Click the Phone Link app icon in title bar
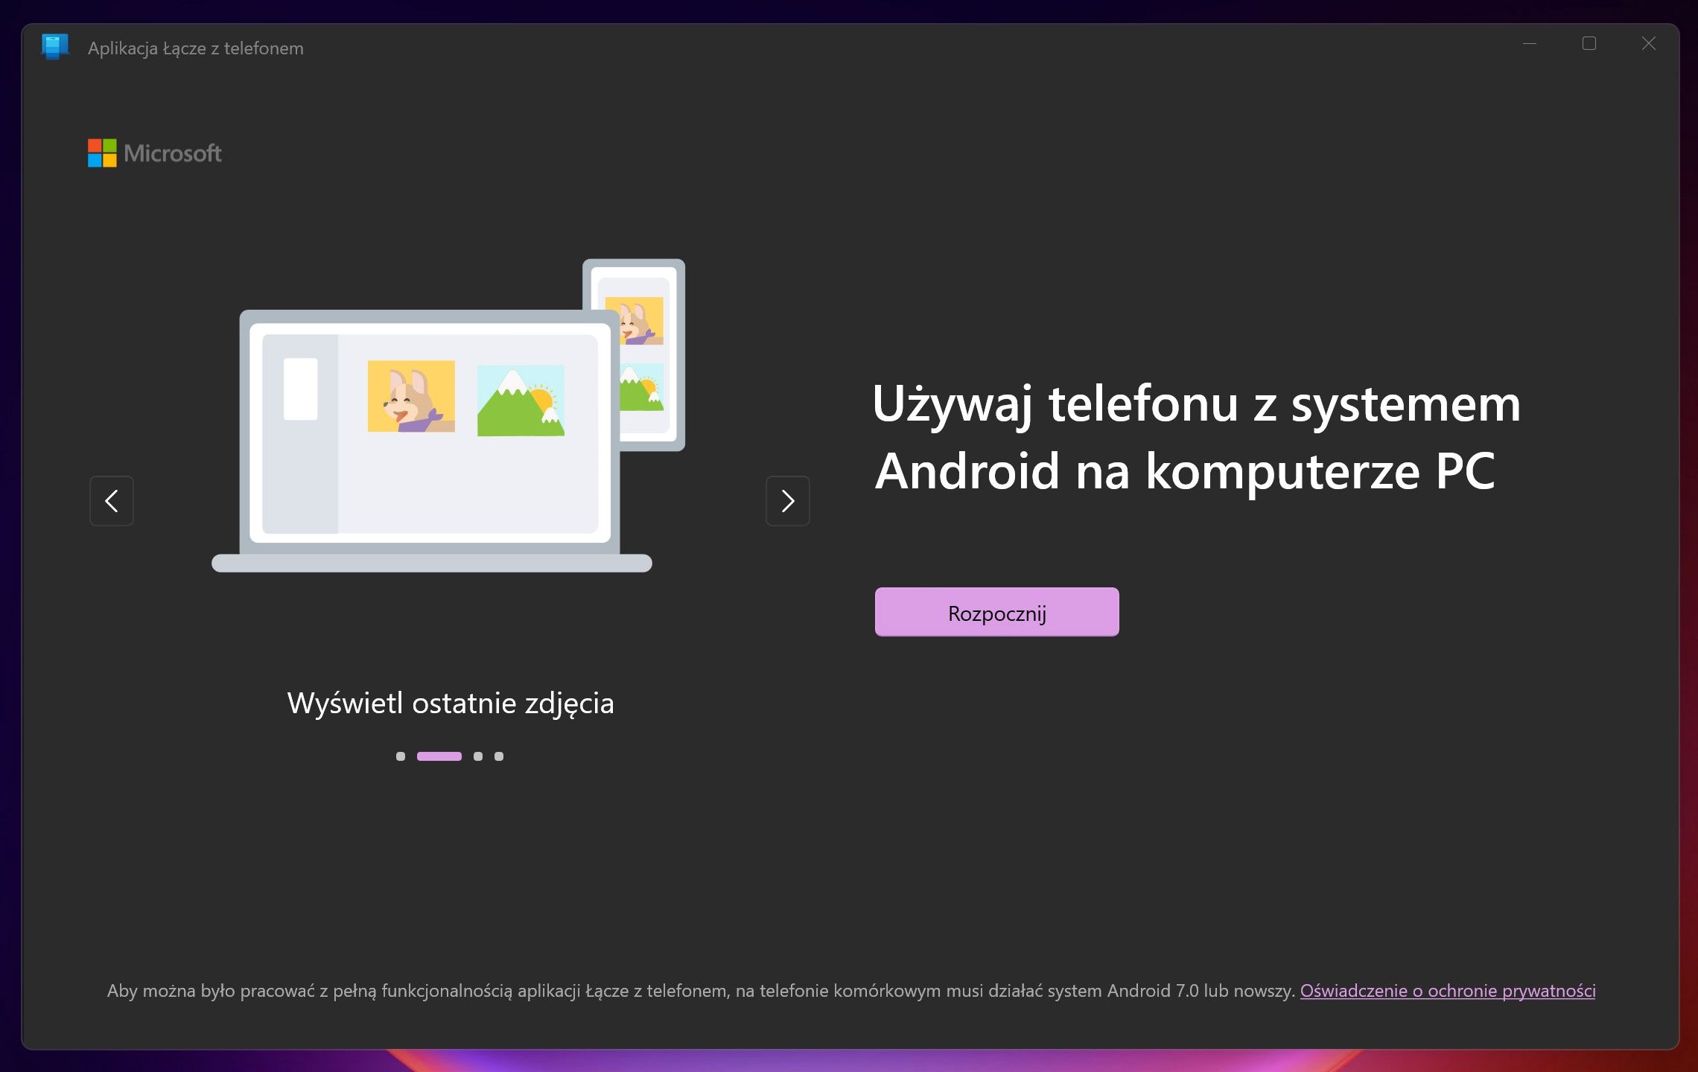The image size is (1698, 1072). coord(54,46)
